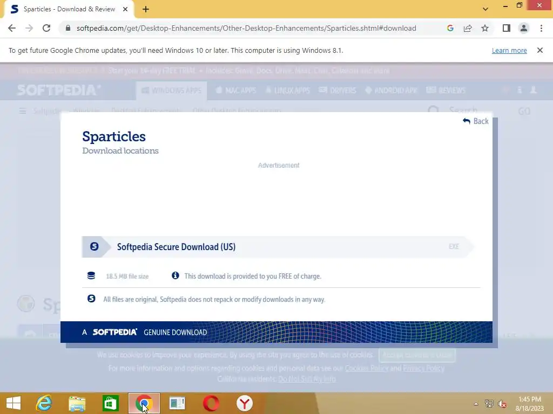Open the clock showing 1:45 PM
553x414 pixels.
[530, 403]
